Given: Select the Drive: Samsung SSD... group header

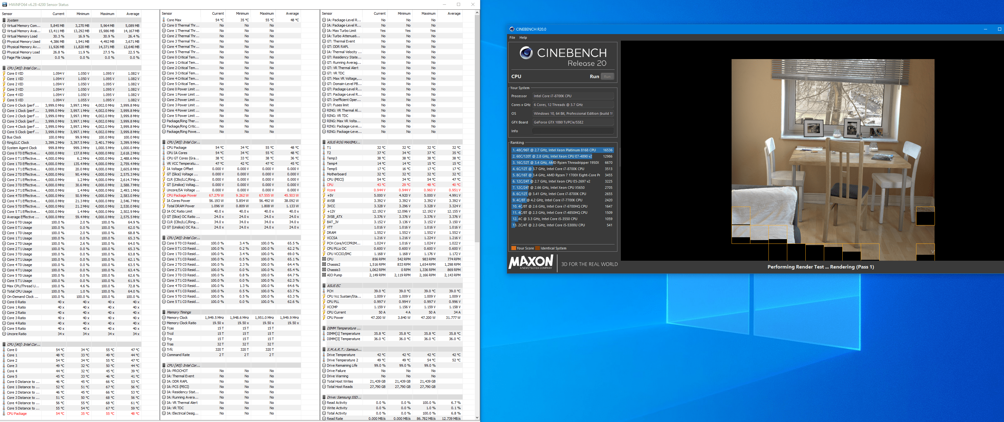Looking at the screenshot, I should (392, 397).
